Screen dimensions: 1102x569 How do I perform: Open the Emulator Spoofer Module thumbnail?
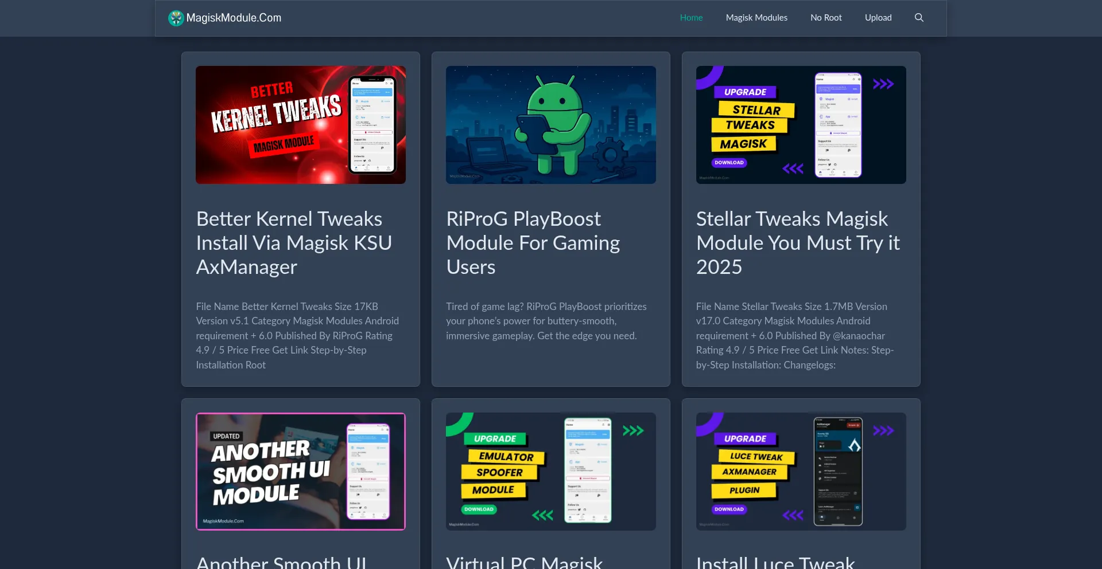pyautogui.click(x=551, y=471)
